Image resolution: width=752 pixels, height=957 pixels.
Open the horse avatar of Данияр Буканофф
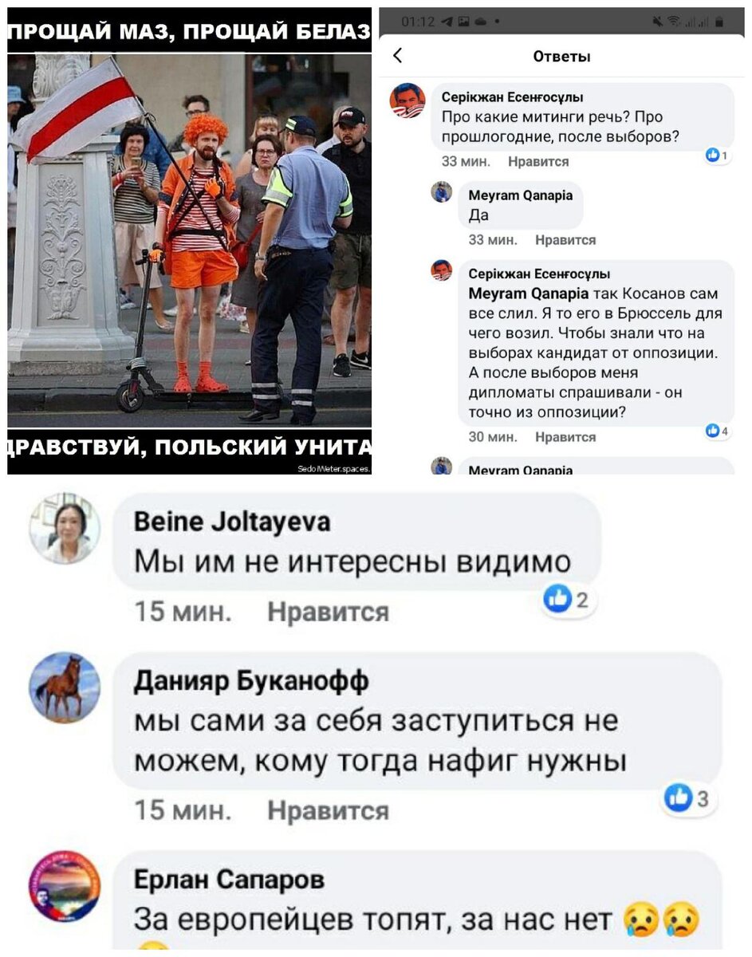click(65, 687)
